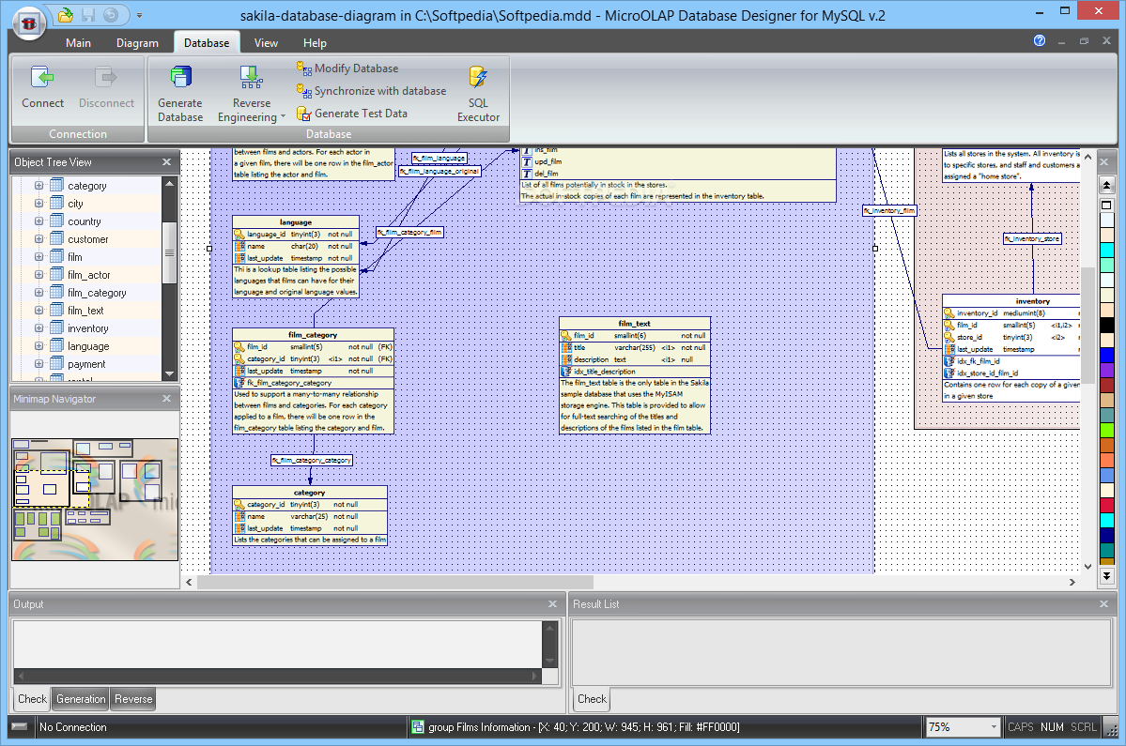The width and height of the screenshot is (1126, 746).
Task: Click the Modify Database icon
Action: tap(303, 69)
